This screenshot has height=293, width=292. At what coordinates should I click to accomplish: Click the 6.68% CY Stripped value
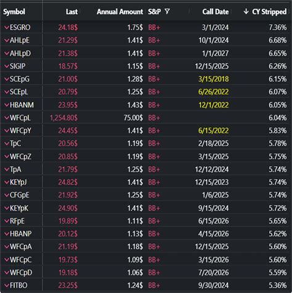click(278, 40)
